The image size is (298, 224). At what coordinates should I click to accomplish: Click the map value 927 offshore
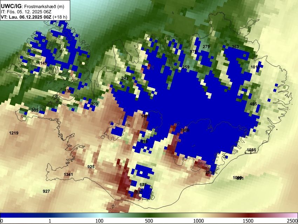coord(46,191)
